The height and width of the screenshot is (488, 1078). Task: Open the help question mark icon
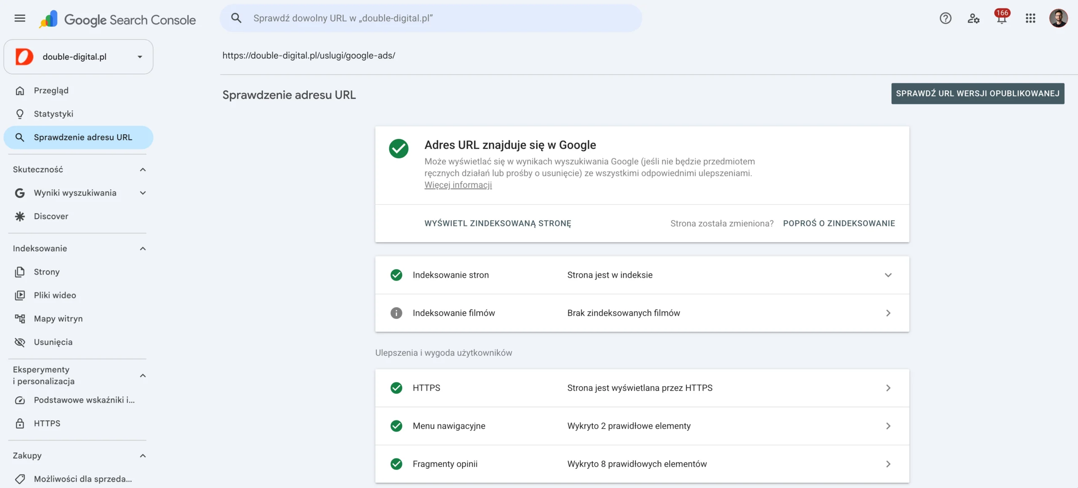coord(945,18)
